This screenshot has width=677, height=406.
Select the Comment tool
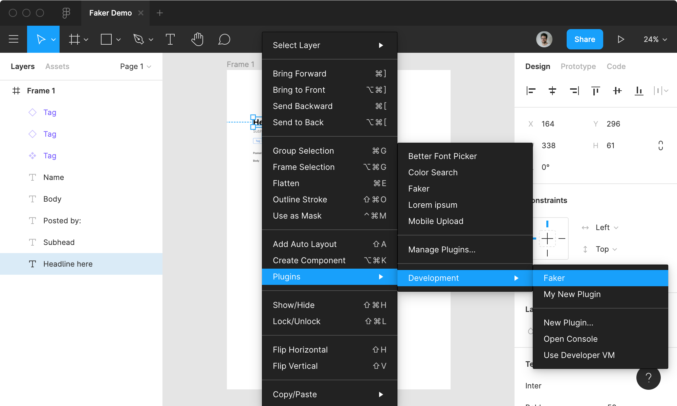point(223,39)
